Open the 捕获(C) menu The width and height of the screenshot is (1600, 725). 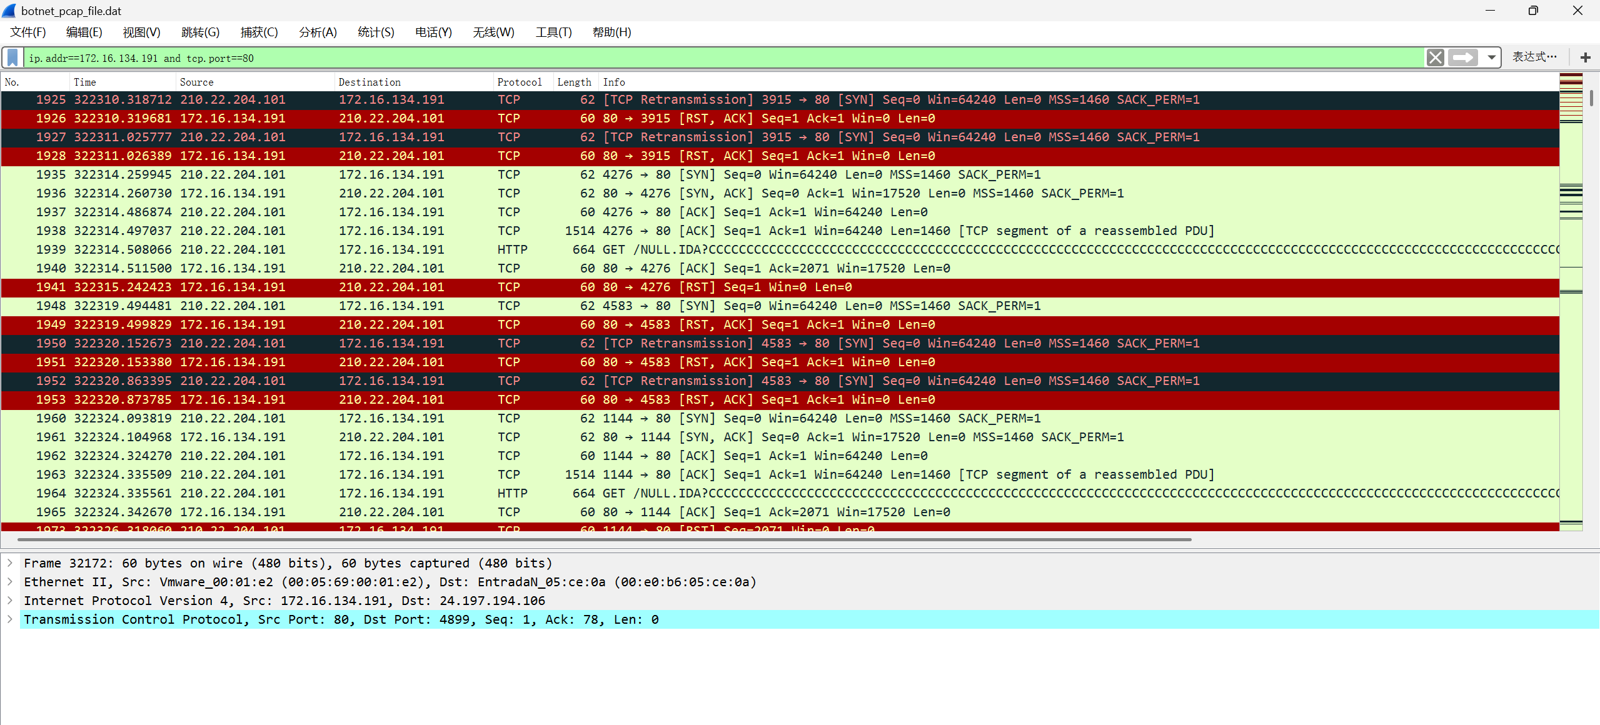coord(259,32)
